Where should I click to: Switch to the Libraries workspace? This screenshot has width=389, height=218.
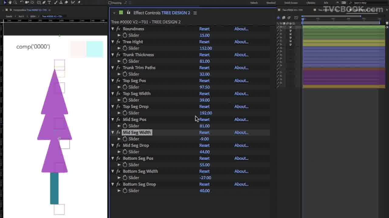(x=311, y=3)
